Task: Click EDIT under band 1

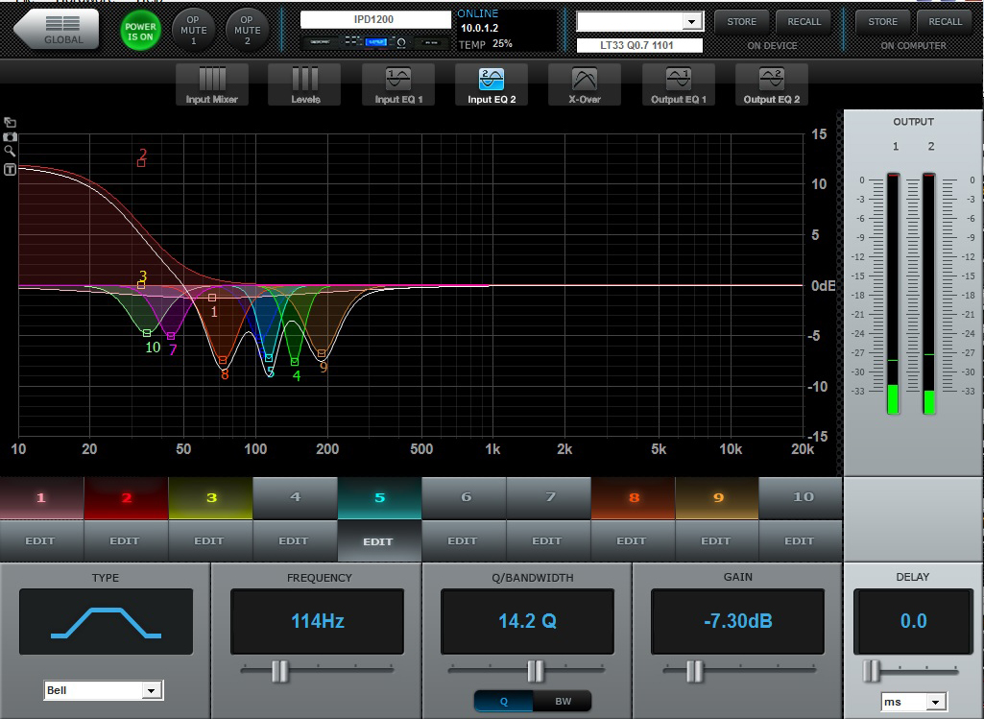Action: tap(41, 540)
